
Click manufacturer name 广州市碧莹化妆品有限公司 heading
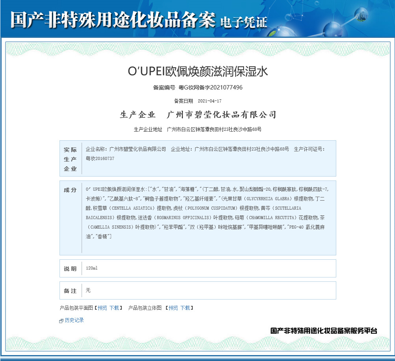(222, 115)
